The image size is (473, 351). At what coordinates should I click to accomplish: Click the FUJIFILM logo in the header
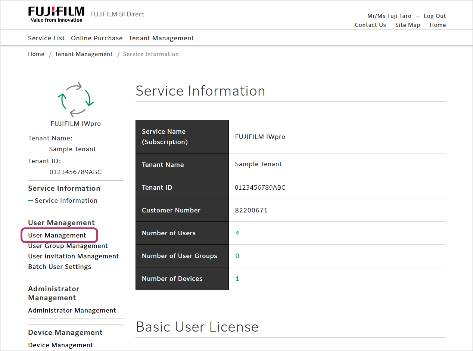(56, 14)
